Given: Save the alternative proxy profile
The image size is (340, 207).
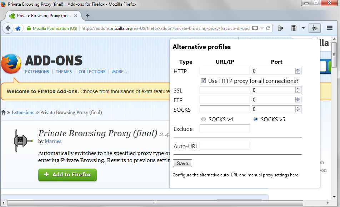Looking at the screenshot, I should (182, 163).
